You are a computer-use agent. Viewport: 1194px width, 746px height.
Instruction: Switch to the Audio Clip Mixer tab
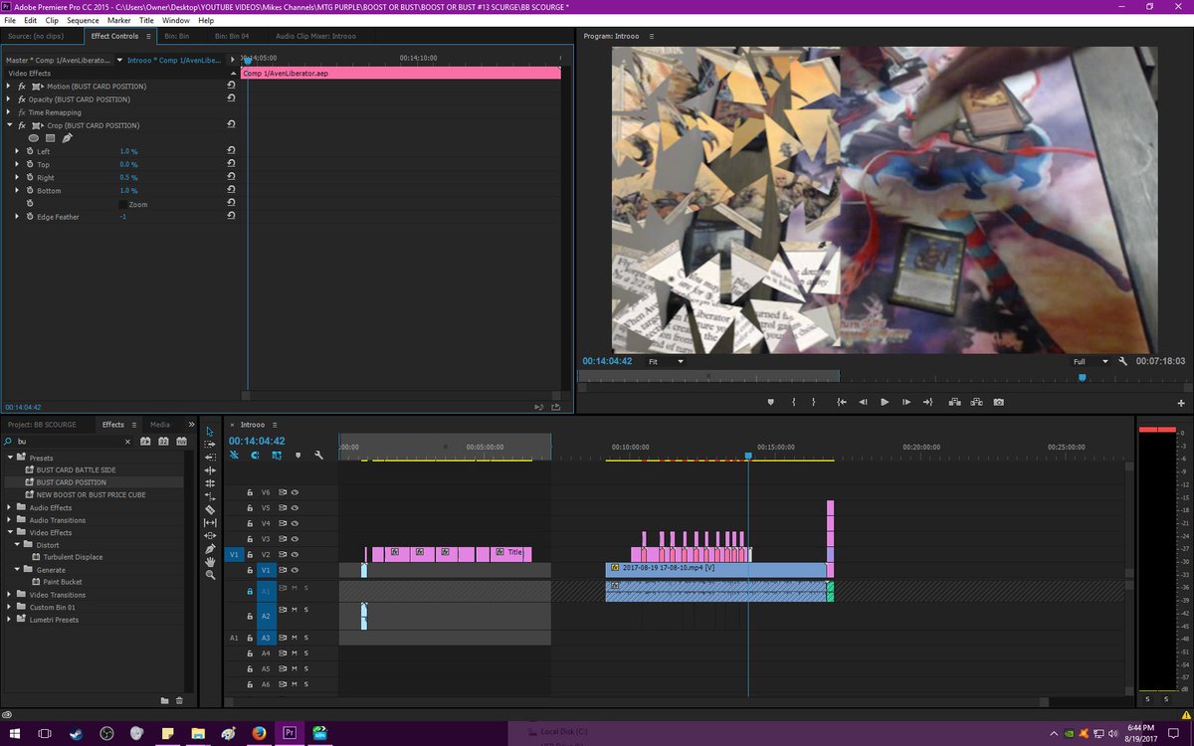315,36
